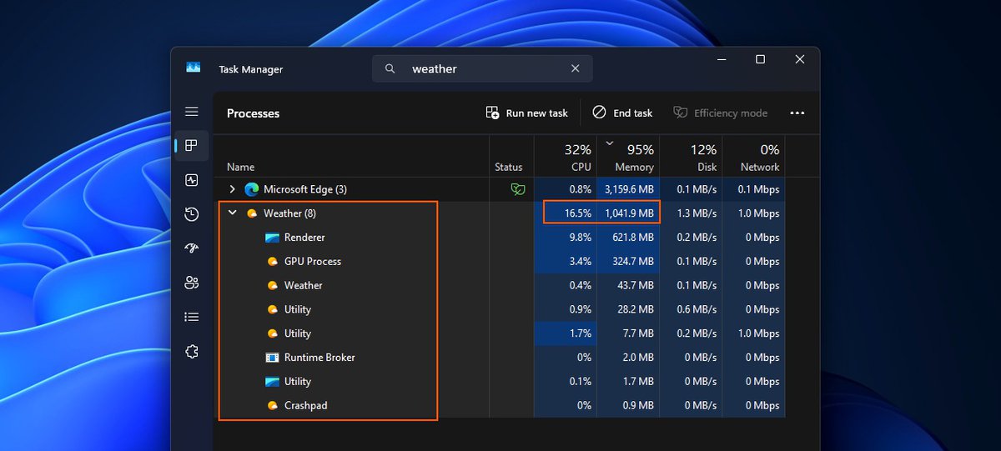Click the 1,041.9 MB memory value
The image size is (1001, 451).
pyautogui.click(x=629, y=213)
